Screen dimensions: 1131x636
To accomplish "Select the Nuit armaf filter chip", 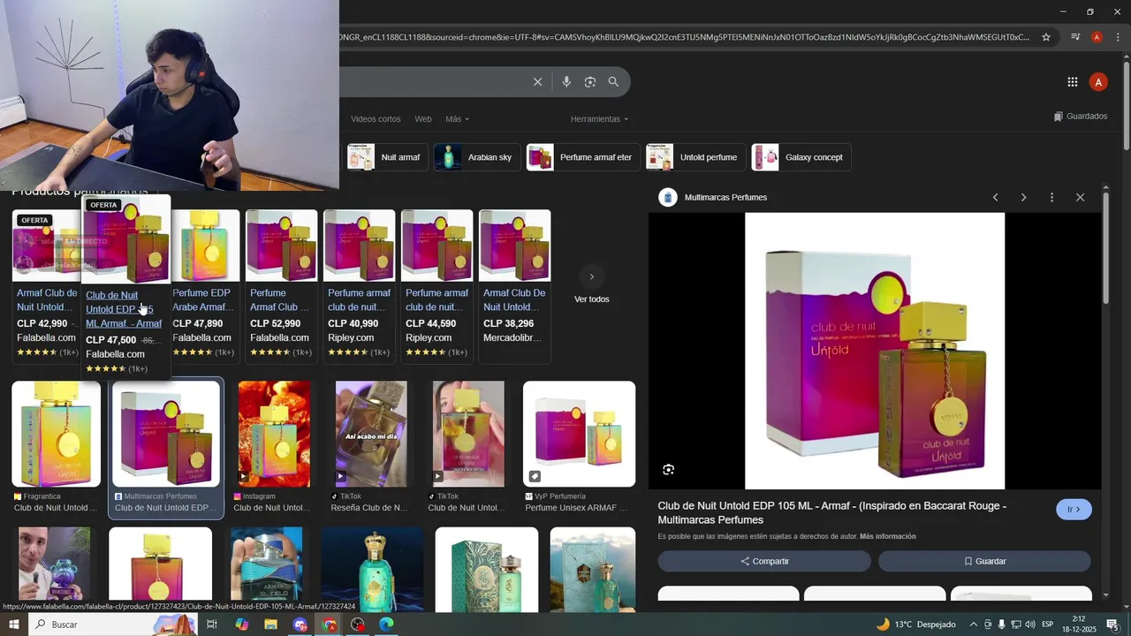I will point(387,157).
